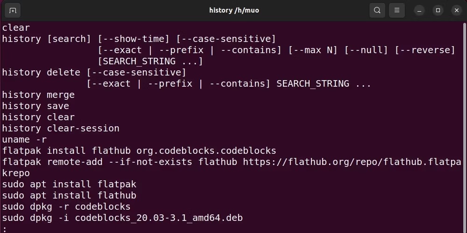Maximize the terminal window
467x233 pixels.
(x=438, y=10)
